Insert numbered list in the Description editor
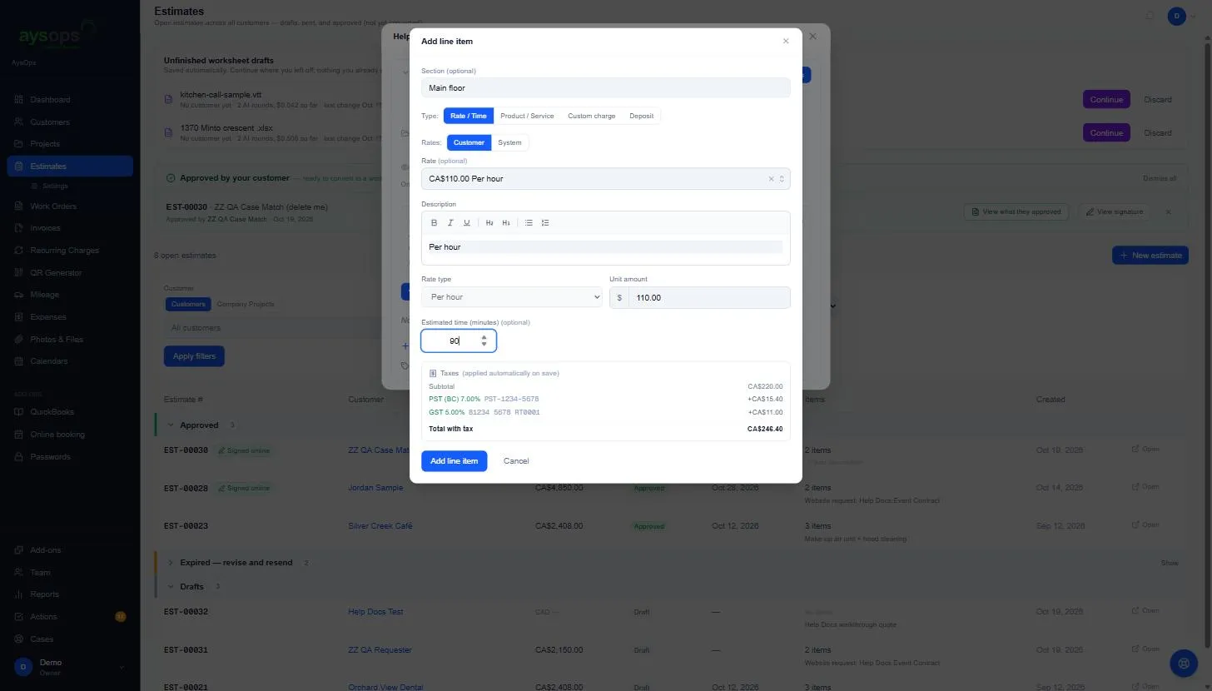Viewport: 1212px width, 691px height. pyautogui.click(x=545, y=223)
